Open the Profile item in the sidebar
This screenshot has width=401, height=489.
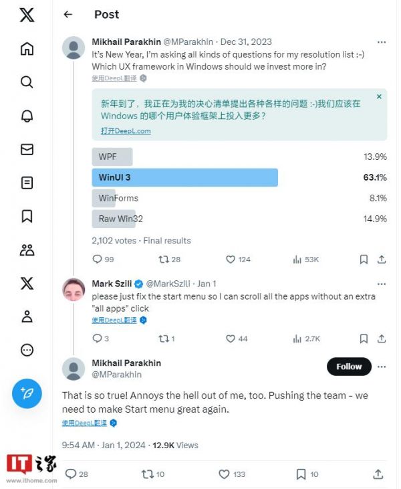click(x=27, y=316)
